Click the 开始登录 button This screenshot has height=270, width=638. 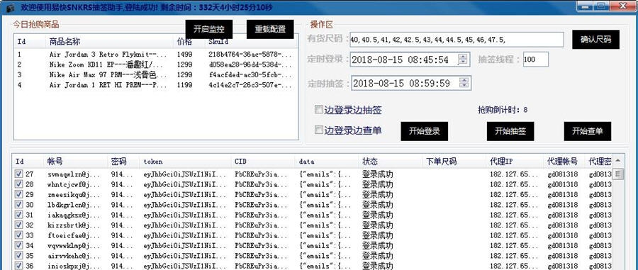point(425,131)
